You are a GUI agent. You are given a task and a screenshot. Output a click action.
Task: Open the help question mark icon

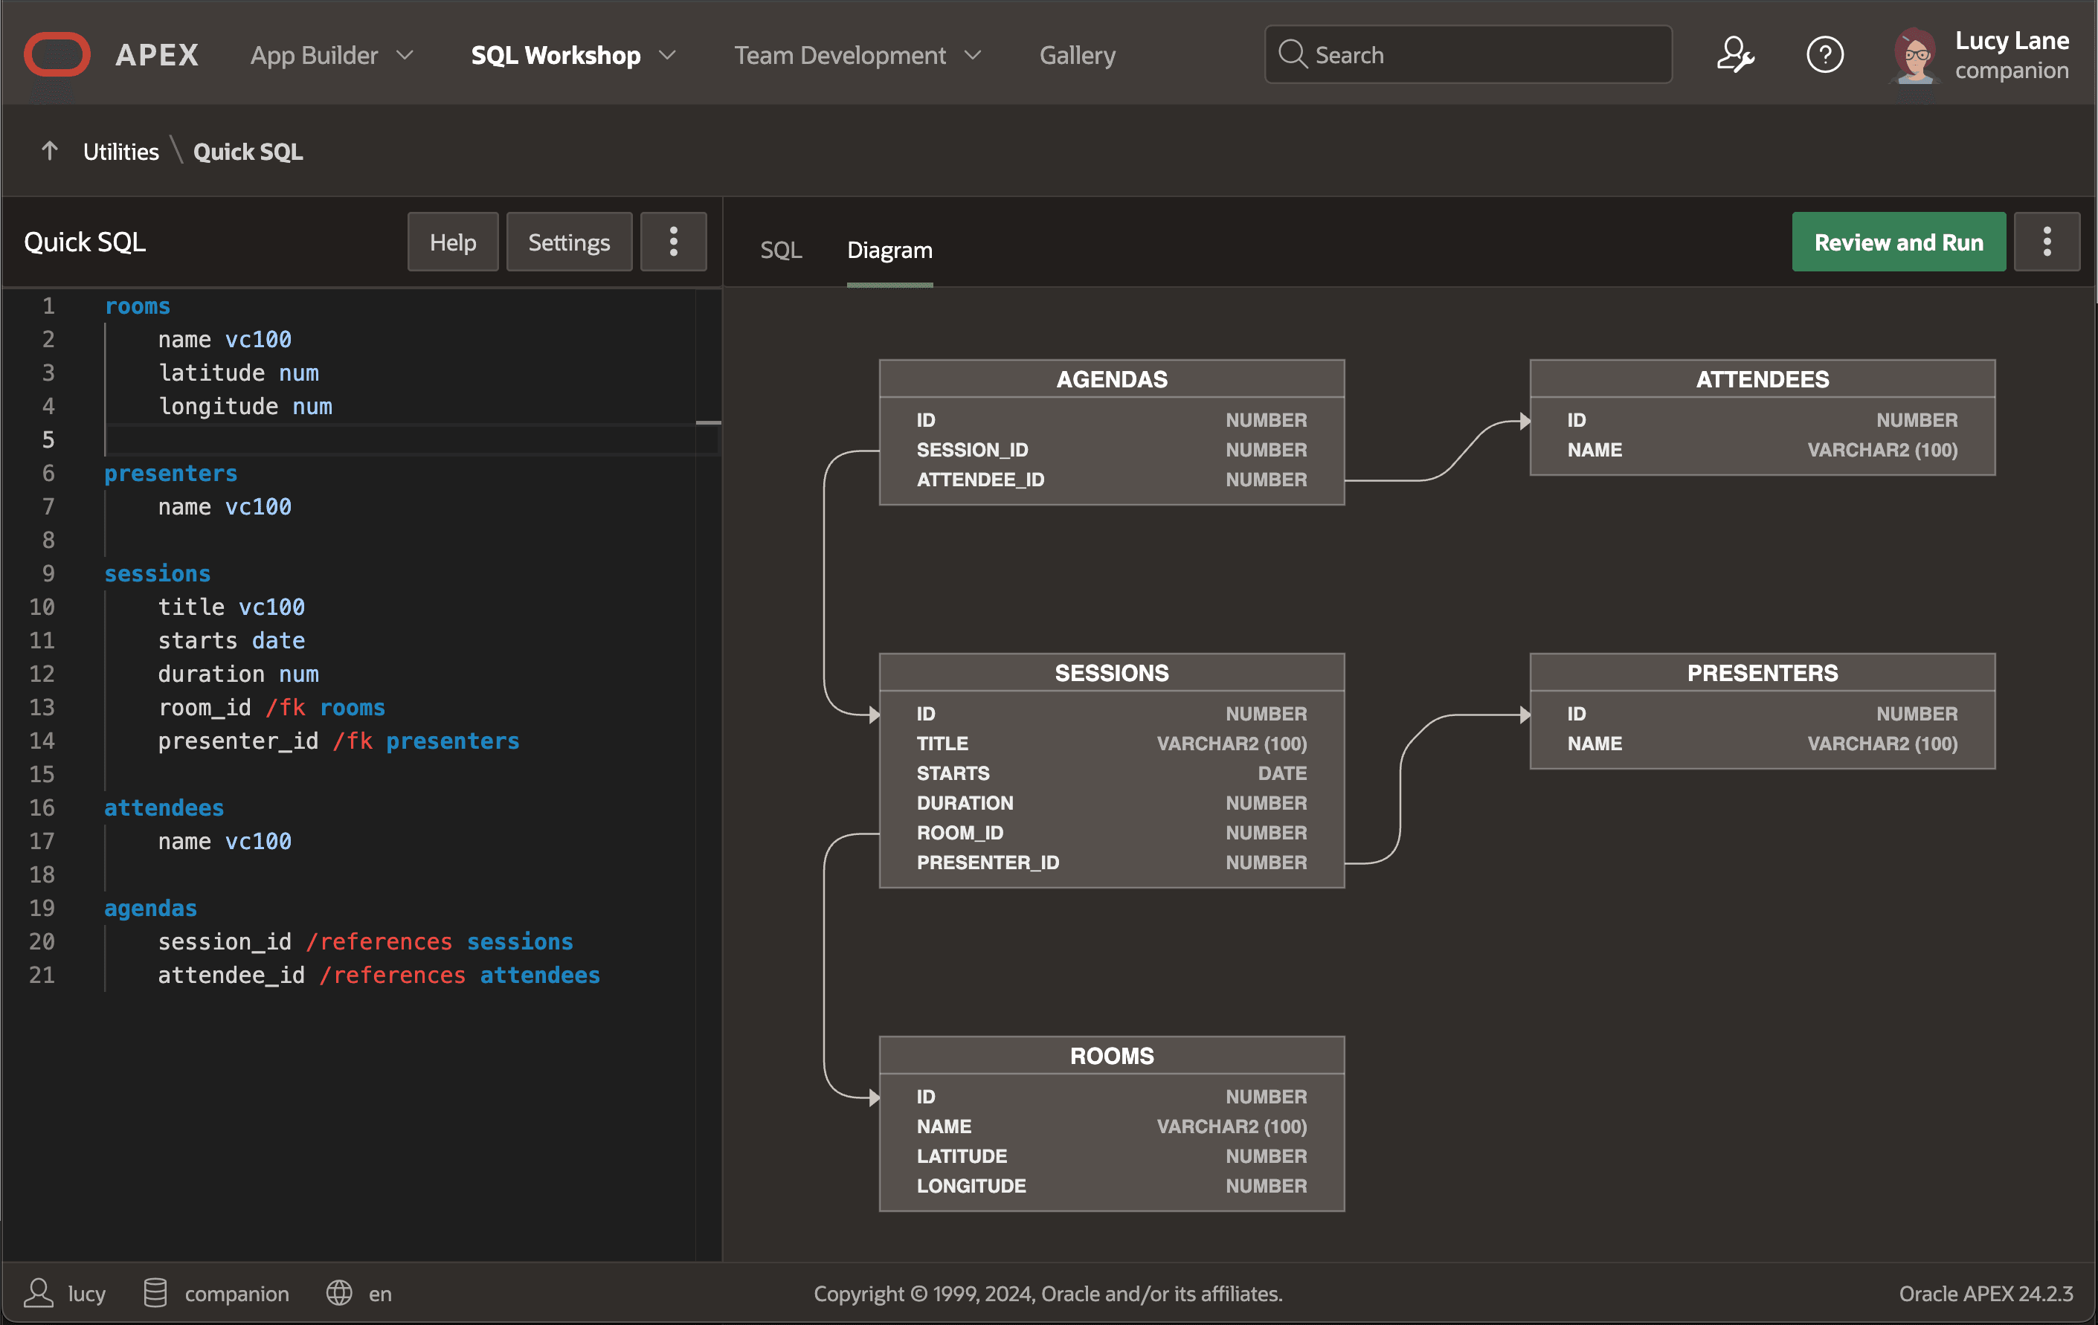[x=1824, y=55]
